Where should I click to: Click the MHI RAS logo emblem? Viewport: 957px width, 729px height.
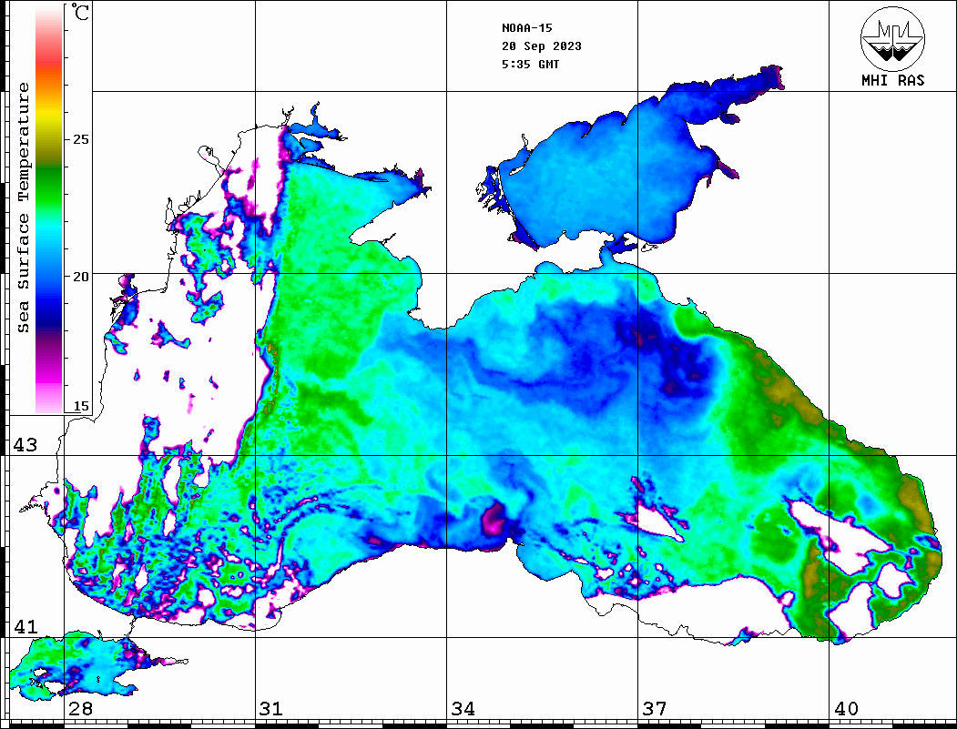[892, 39]
